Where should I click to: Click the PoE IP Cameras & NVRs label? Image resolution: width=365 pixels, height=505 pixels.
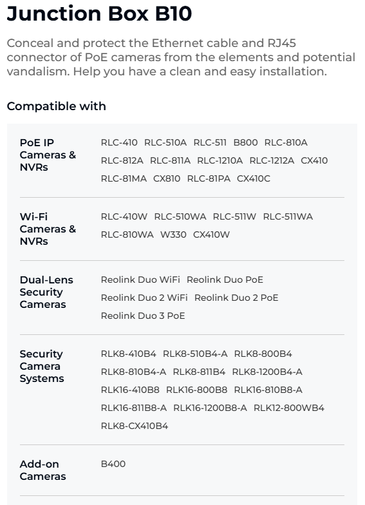48,155
